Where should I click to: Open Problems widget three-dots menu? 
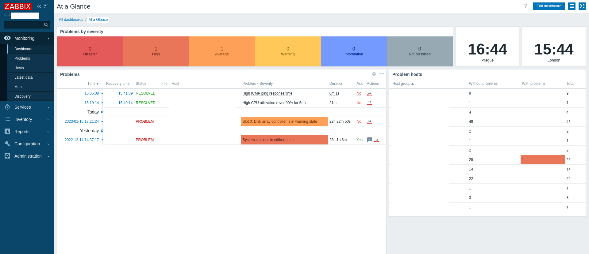pos(382,74)
